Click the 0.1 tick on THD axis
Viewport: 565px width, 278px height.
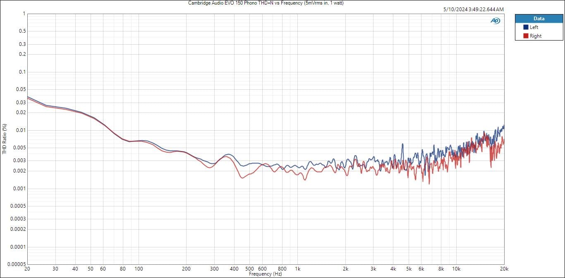pos(22,72)
